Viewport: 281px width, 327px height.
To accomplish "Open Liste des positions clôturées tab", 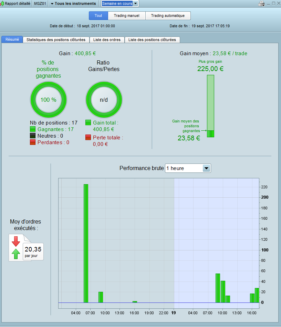I will (x=152, y=40).
